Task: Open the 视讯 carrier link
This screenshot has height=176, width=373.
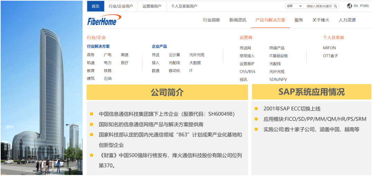Action: click(243, 80)
